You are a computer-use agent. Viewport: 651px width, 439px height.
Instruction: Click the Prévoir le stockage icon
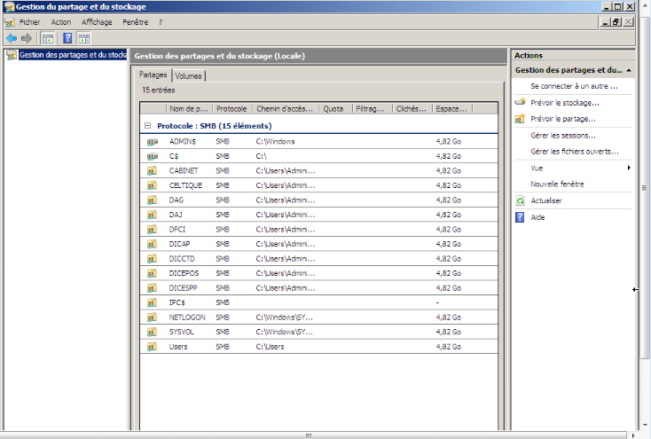pyautogui.click(x=521, y=103)
